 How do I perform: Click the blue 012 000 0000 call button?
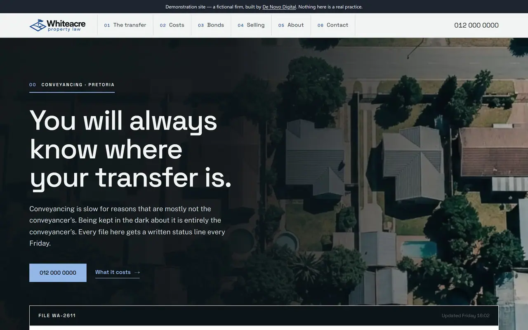click(58, 273)
